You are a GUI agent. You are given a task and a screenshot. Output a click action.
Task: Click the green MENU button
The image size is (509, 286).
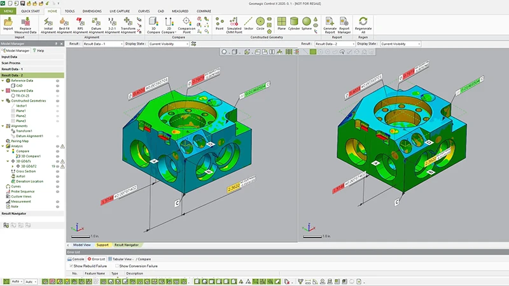(8, 11)
